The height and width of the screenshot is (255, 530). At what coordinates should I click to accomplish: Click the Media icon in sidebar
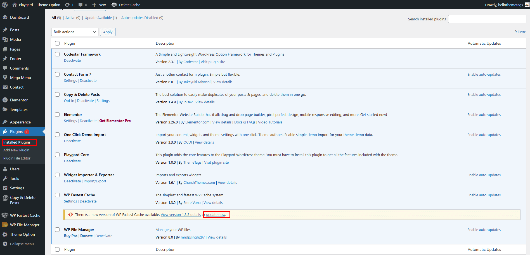point(5,39)
